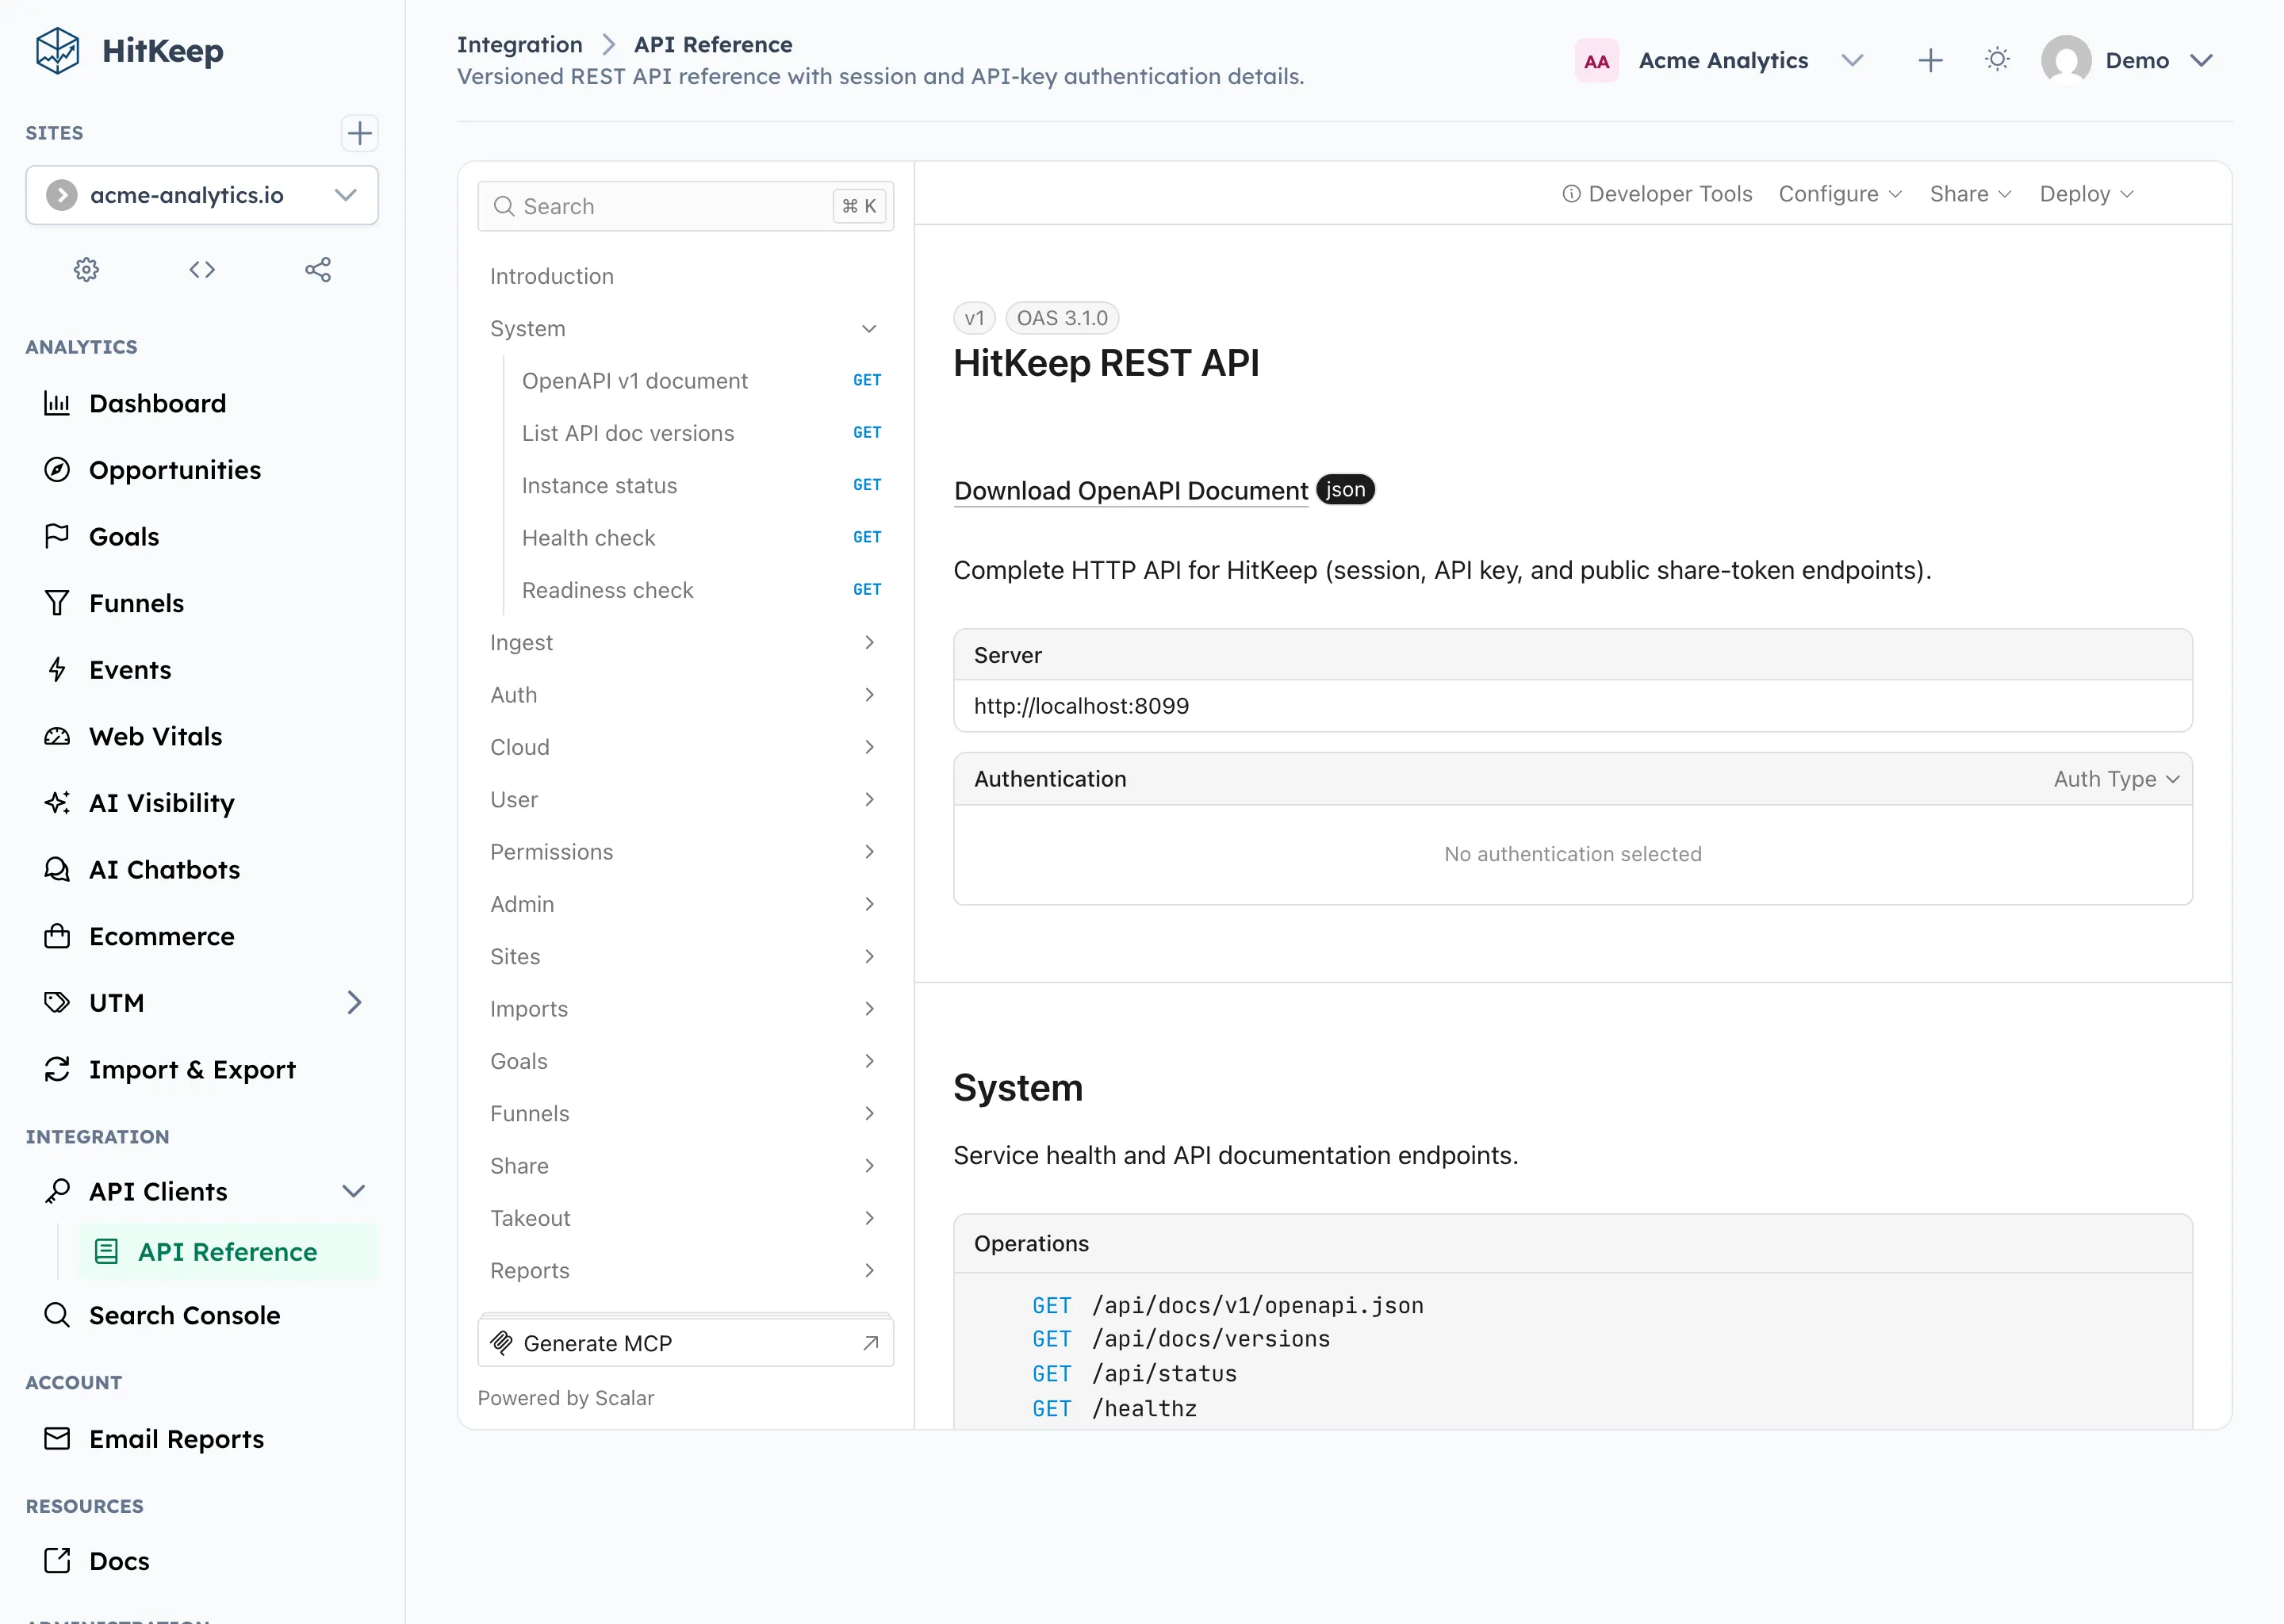Screen dimensions: 2284x1624
Task: Expand the Acme Analytics team dropdown
Action: coord(1852,60)
